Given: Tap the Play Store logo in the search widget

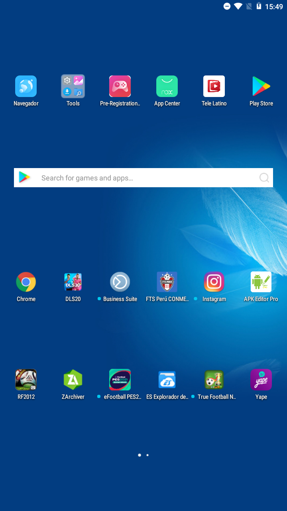Looking at the screenshot, I should click(25, 178).
